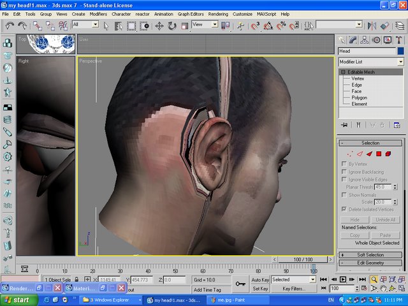Screen dimensions: 408x306
Task: Select the Select and Move tool
Action: [x=158, y=25]
